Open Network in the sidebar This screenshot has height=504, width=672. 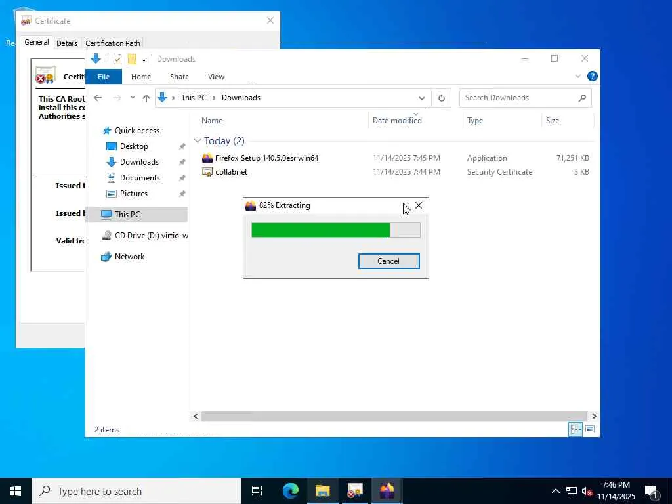pyautogui.click(x=129, y=257)
